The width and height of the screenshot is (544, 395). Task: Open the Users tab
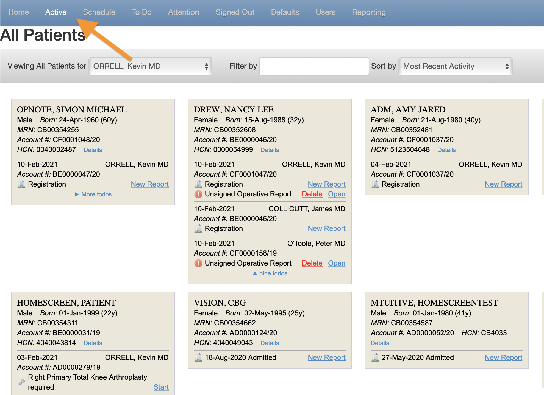(326, 12)
